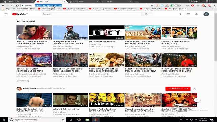Open Task View on the taskbar
This screenshot has width=217, height=122.
coord(71,120)
